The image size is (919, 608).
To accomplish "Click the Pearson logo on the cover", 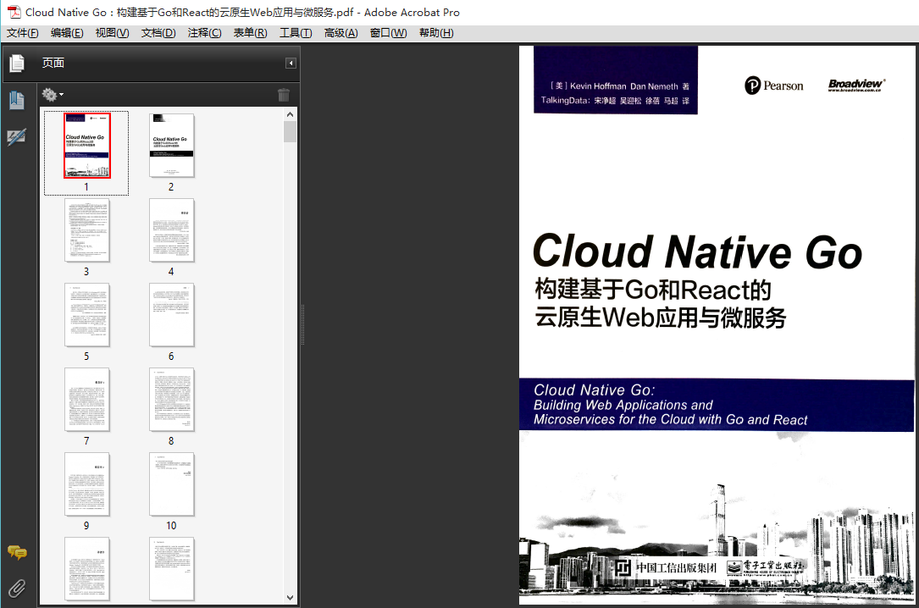I will click(773, 86).
